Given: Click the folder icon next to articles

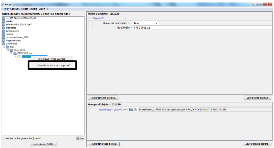Looking at the screenshot, I should [x=4, y=21].
